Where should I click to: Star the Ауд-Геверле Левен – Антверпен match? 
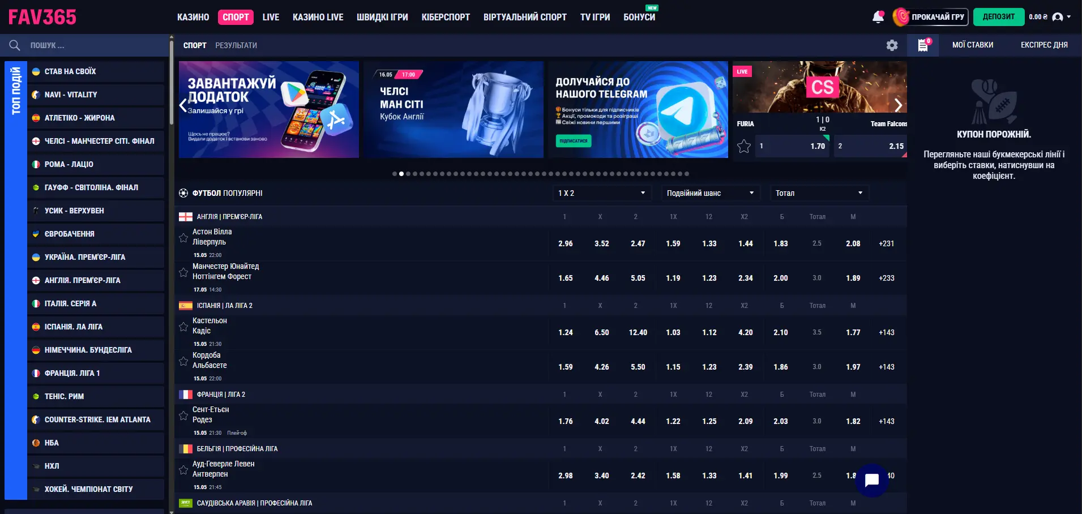183,470
